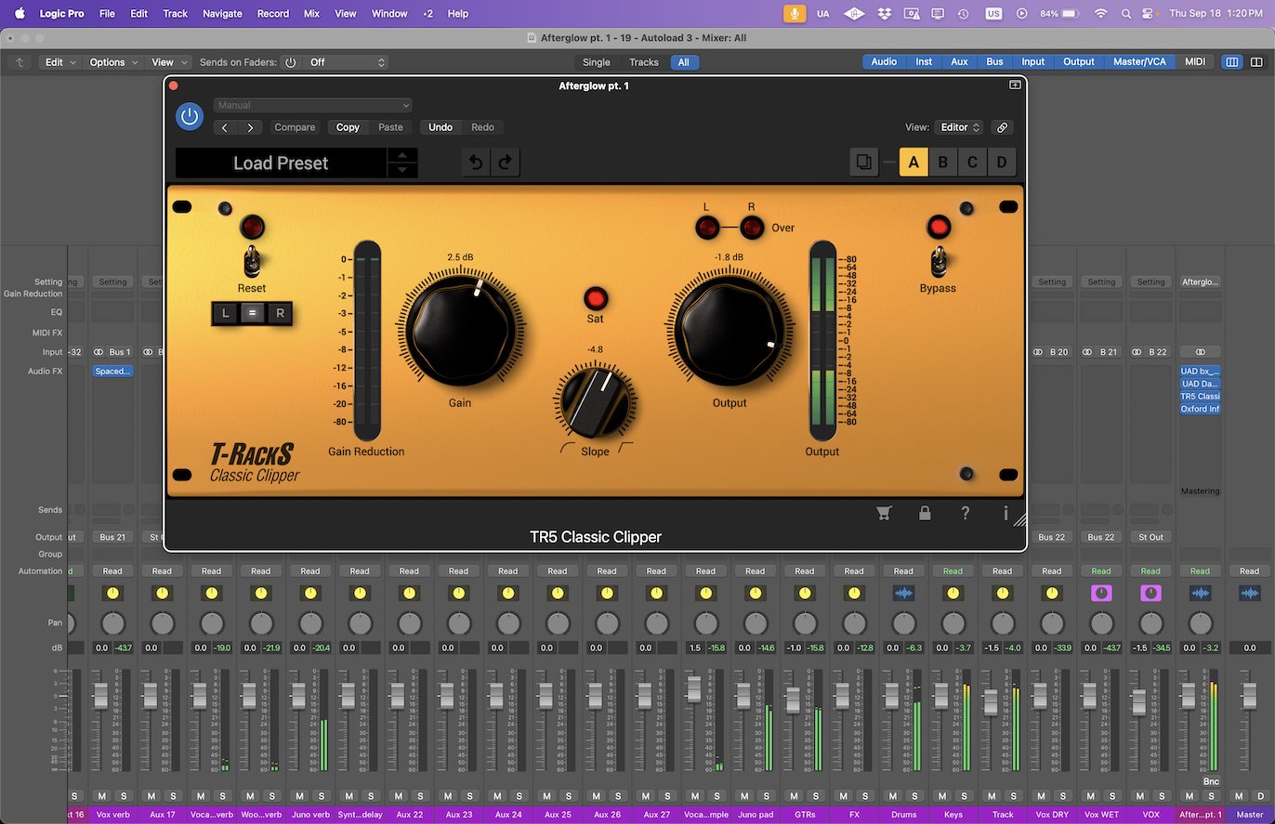Click the lock icon below the clipper panel
This screenshot has height=824, width=1275.
924,513
